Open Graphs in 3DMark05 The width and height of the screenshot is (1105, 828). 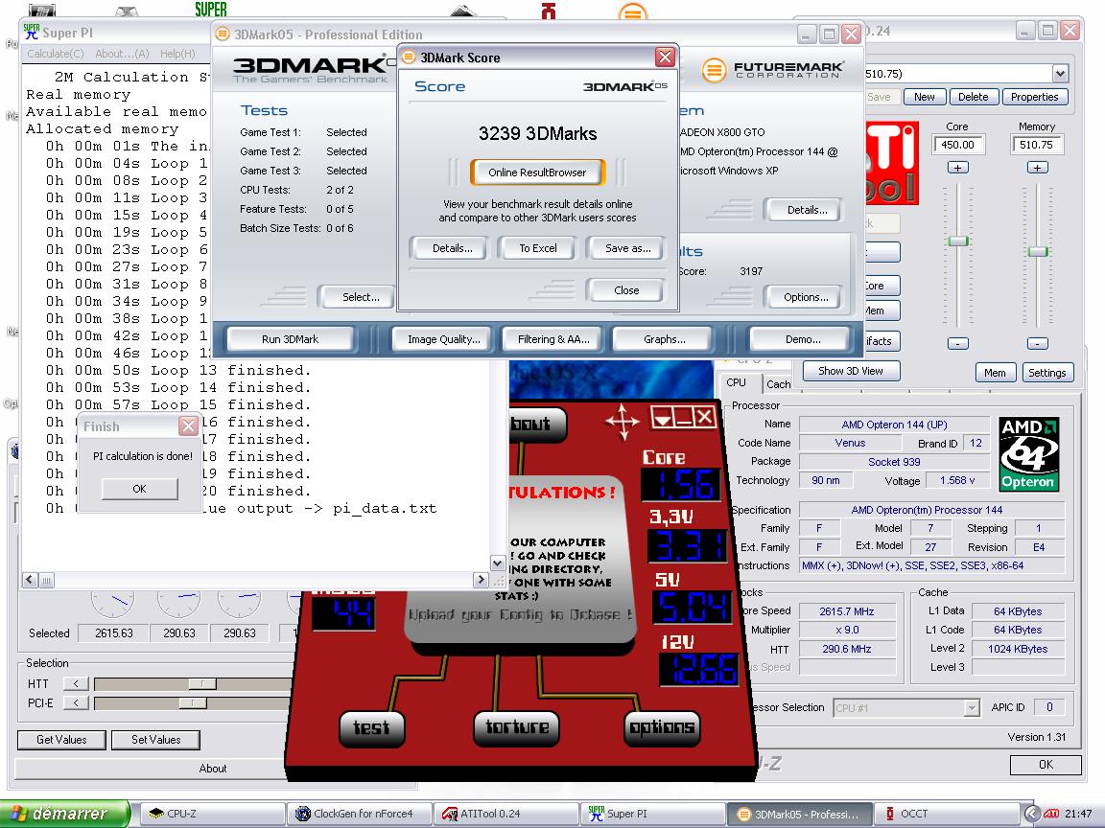(664, 339)
